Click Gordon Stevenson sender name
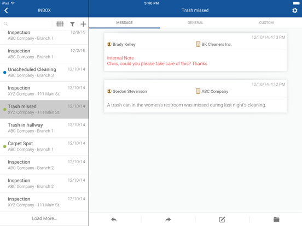 [130, 91]
